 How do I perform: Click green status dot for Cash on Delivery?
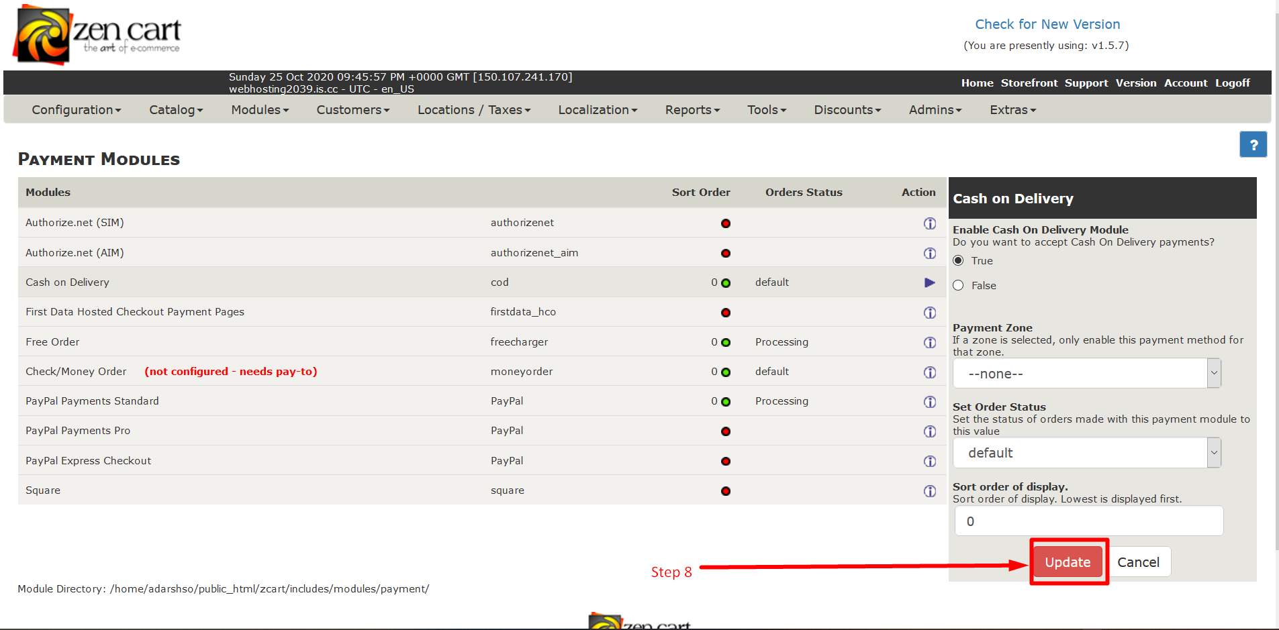pos(726,283)
